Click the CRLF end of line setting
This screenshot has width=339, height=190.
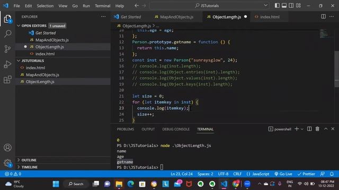click(x=237, y=174)
